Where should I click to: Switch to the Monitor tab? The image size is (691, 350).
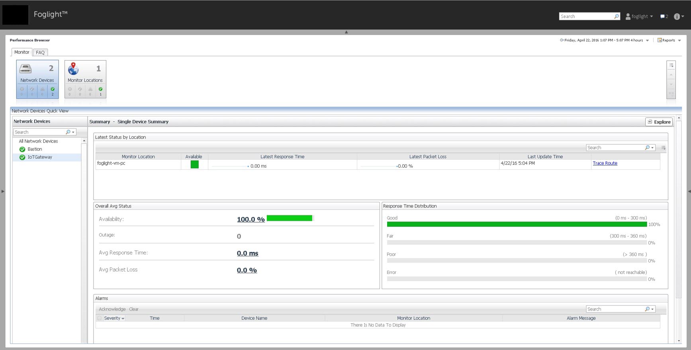[x=22, y=52]
